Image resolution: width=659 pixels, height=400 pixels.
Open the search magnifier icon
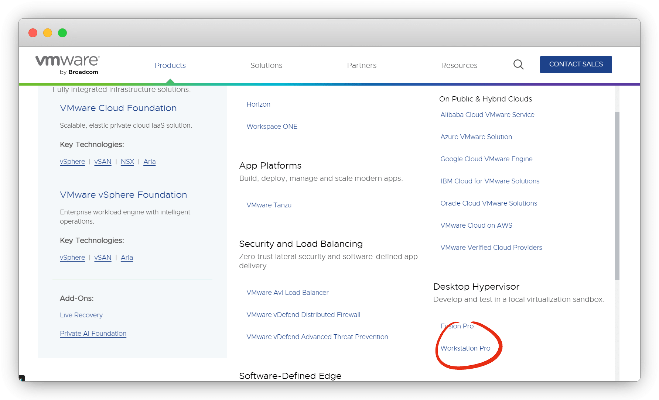click(518, 65)
